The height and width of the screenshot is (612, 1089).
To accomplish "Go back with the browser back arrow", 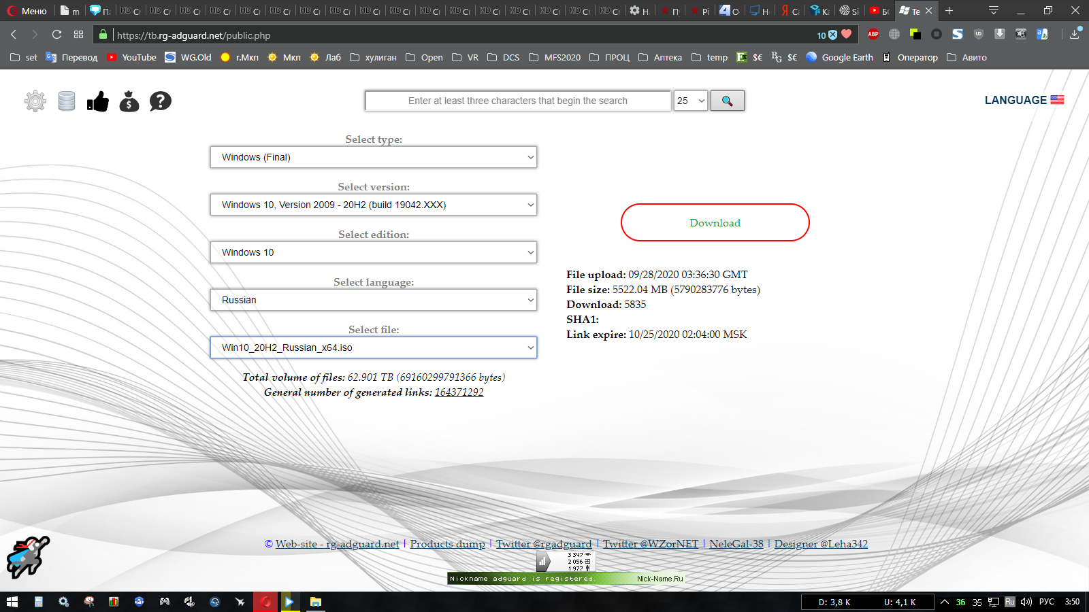I will [14, 34].
